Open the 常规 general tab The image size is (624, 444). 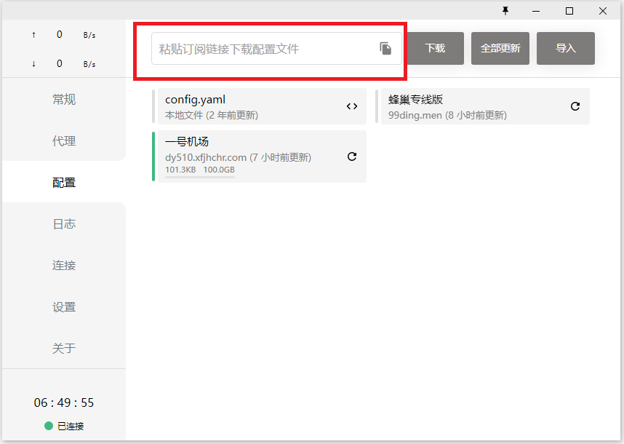pos(64,99)
